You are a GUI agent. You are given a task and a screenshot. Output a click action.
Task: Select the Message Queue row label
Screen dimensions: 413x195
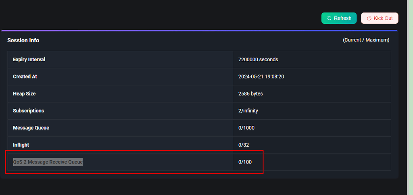pyautogui.click(x=31, y=128)
